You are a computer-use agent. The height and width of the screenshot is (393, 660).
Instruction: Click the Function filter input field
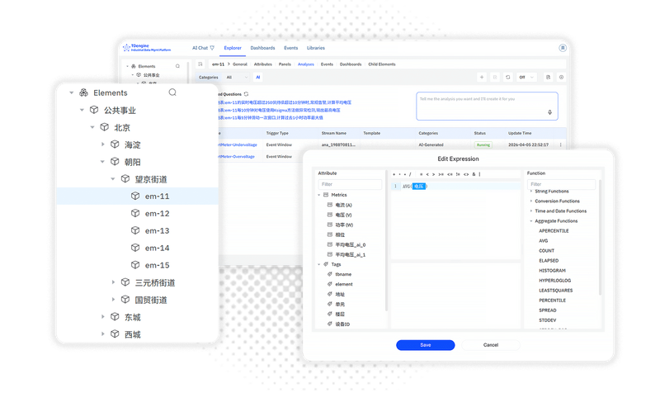pyautogui.click(x=562, y=184)
